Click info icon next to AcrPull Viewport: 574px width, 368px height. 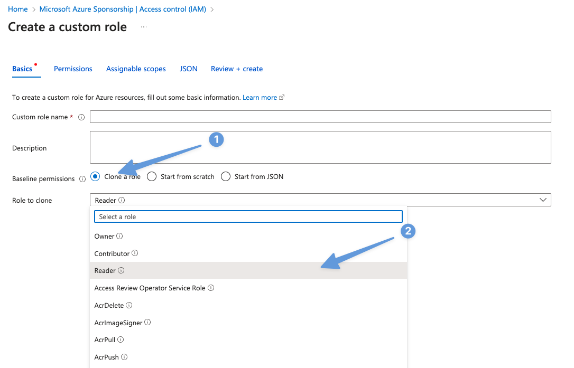pos(121,339)
